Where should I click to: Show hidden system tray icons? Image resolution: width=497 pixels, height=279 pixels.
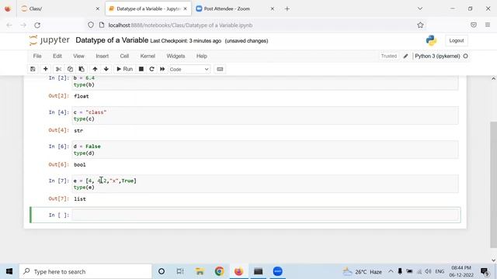[391, 271]
